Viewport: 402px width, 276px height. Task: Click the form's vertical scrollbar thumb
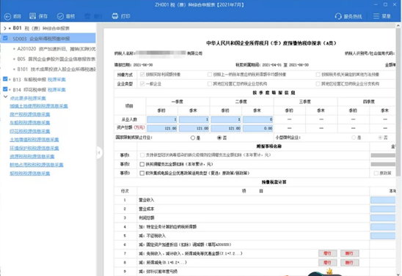(x=398, y=102)
